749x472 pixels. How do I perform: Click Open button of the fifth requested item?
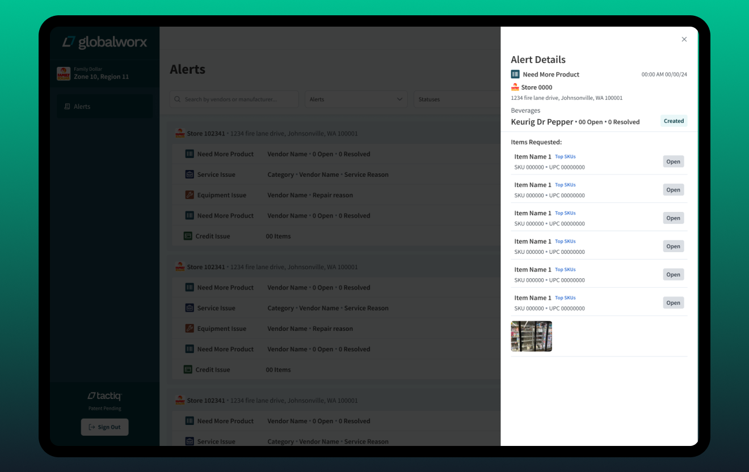pos(674,275)
